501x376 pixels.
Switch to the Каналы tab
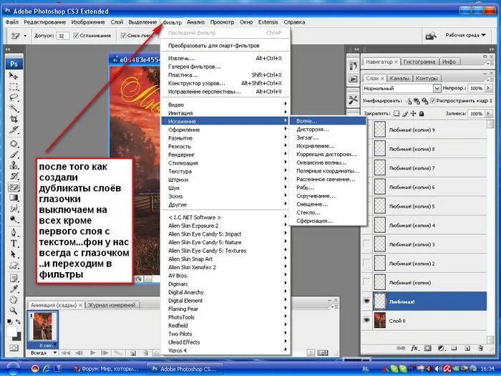pos(399,78)
